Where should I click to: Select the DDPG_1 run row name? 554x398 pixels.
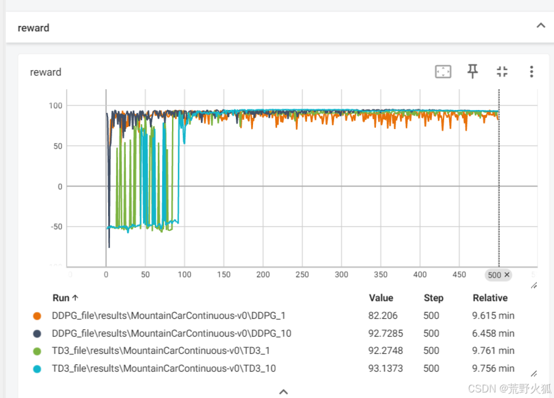click(168, 316)
